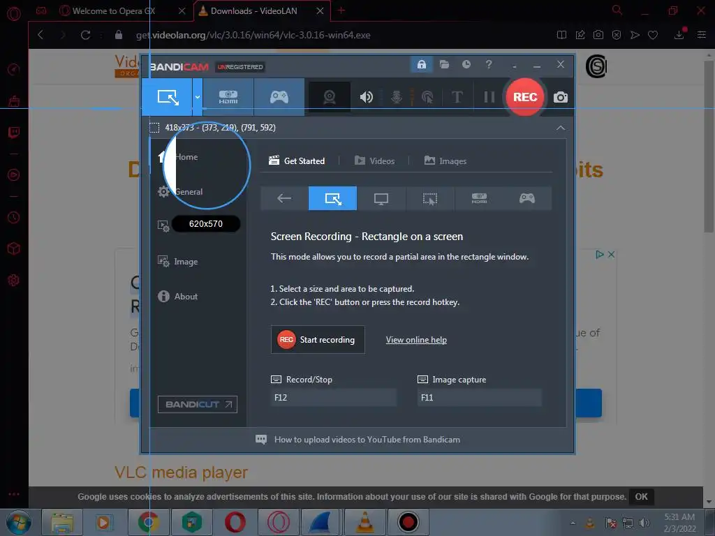Select rectangle on screen mode tile

332,198
